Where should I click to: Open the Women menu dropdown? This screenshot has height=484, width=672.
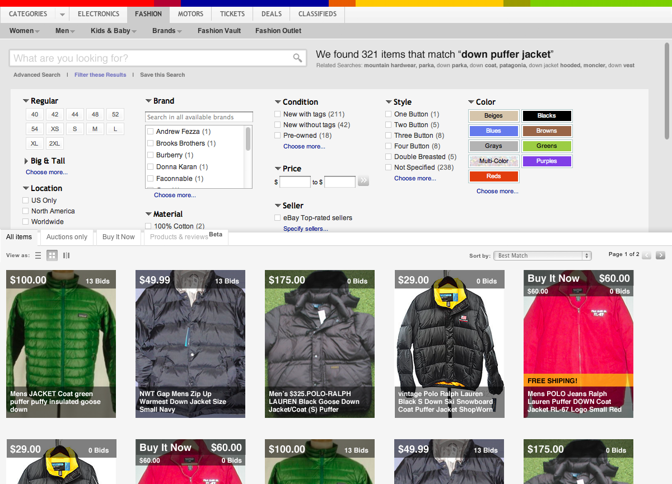24,31
